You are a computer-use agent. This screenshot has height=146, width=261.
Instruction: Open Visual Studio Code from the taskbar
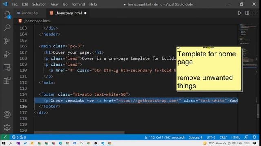(102, 143)
